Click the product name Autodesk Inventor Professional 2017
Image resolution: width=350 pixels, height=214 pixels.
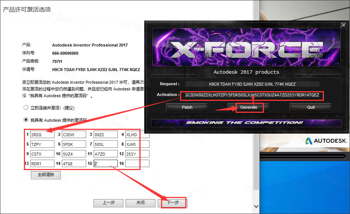[x=90, y=45]
